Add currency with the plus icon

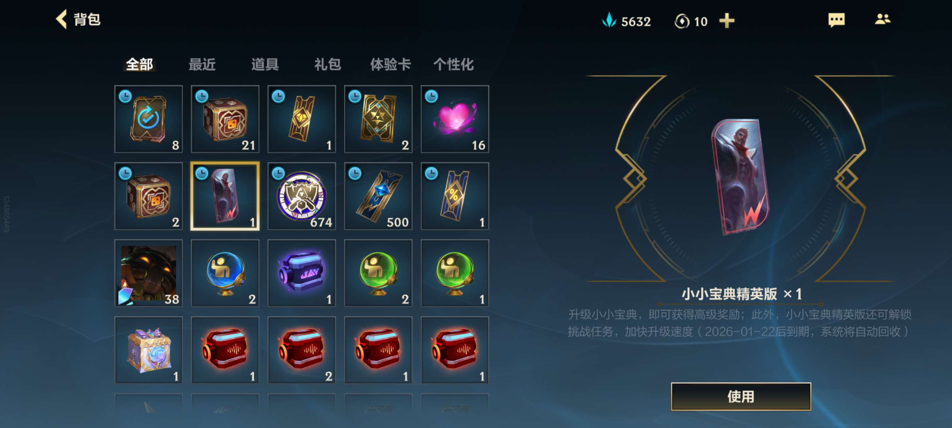click(727, 21)
